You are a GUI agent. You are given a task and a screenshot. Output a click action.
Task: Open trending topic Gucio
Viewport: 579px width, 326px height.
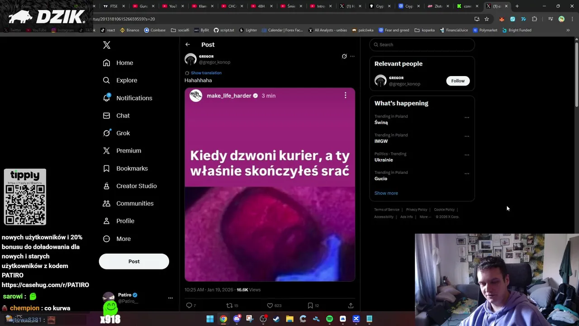[x=381, y=179]
